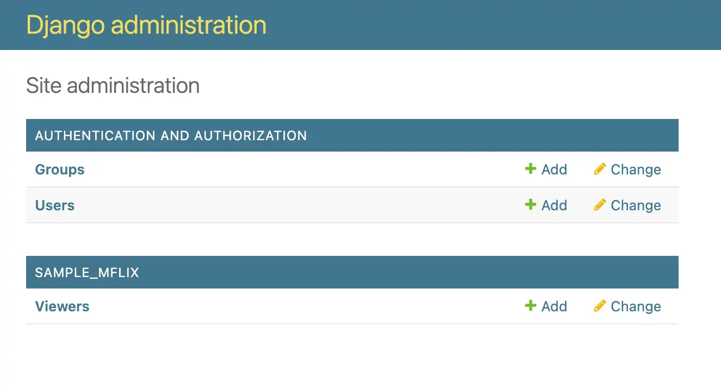The image size is (721, 389).
Task: Click the green plus icon beside Users
Action: click(x=530, y=205)
